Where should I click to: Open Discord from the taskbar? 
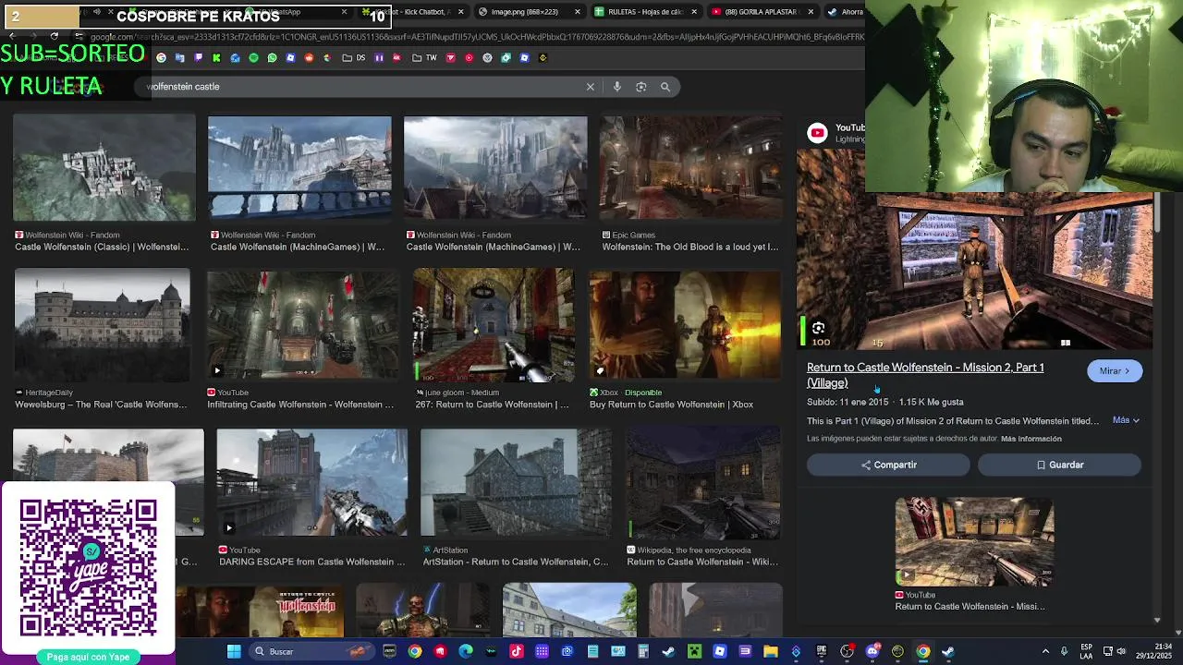point(872,652)
